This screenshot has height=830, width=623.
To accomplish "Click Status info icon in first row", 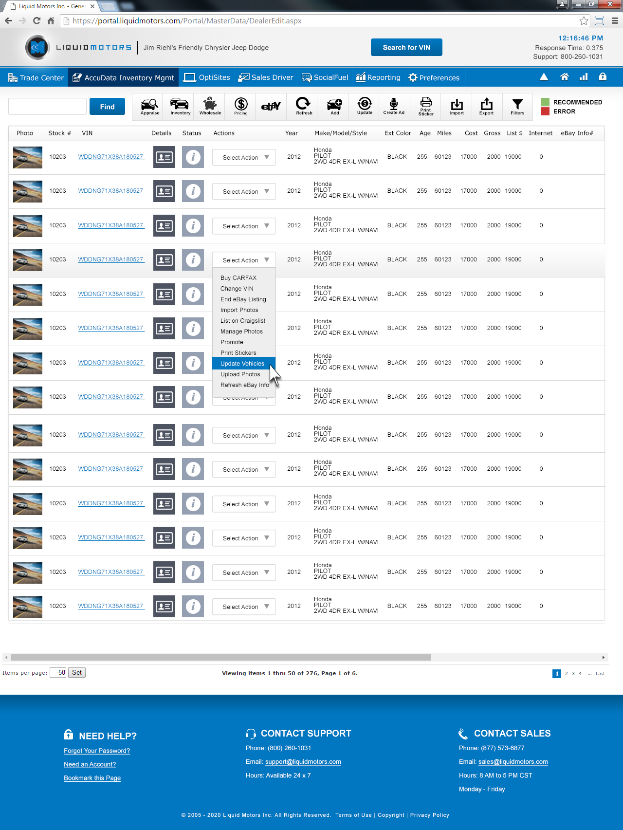I will click(193, 157).
